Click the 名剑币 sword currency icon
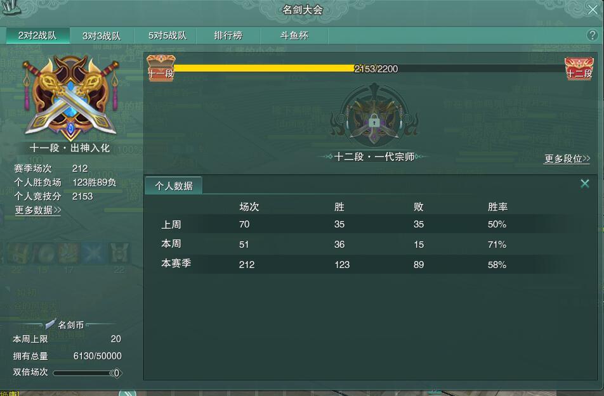 (51, 324)
